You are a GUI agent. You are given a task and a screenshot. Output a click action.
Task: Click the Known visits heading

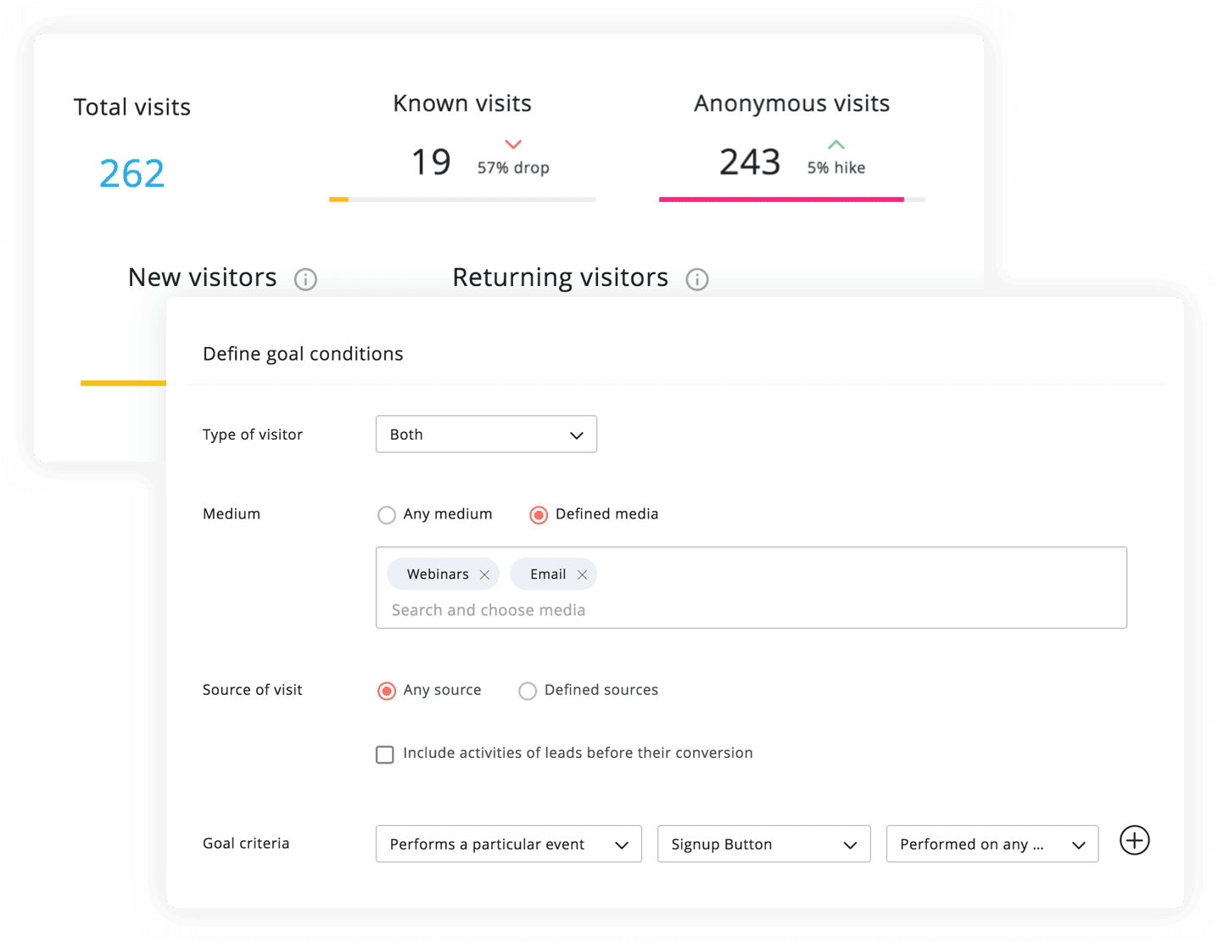(x=462, y=104)
